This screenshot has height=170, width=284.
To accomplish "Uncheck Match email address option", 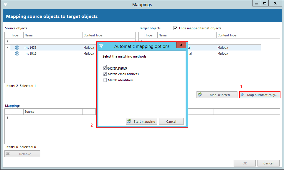I will pyautogui.click(x=105, y=74).
